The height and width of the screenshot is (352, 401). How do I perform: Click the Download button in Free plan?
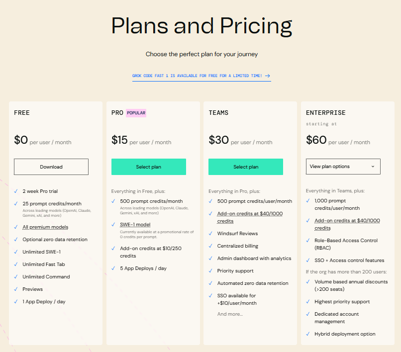(x=51, y=167)
